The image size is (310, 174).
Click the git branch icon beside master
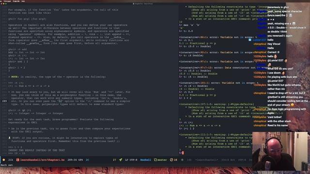tap(155, 160)
